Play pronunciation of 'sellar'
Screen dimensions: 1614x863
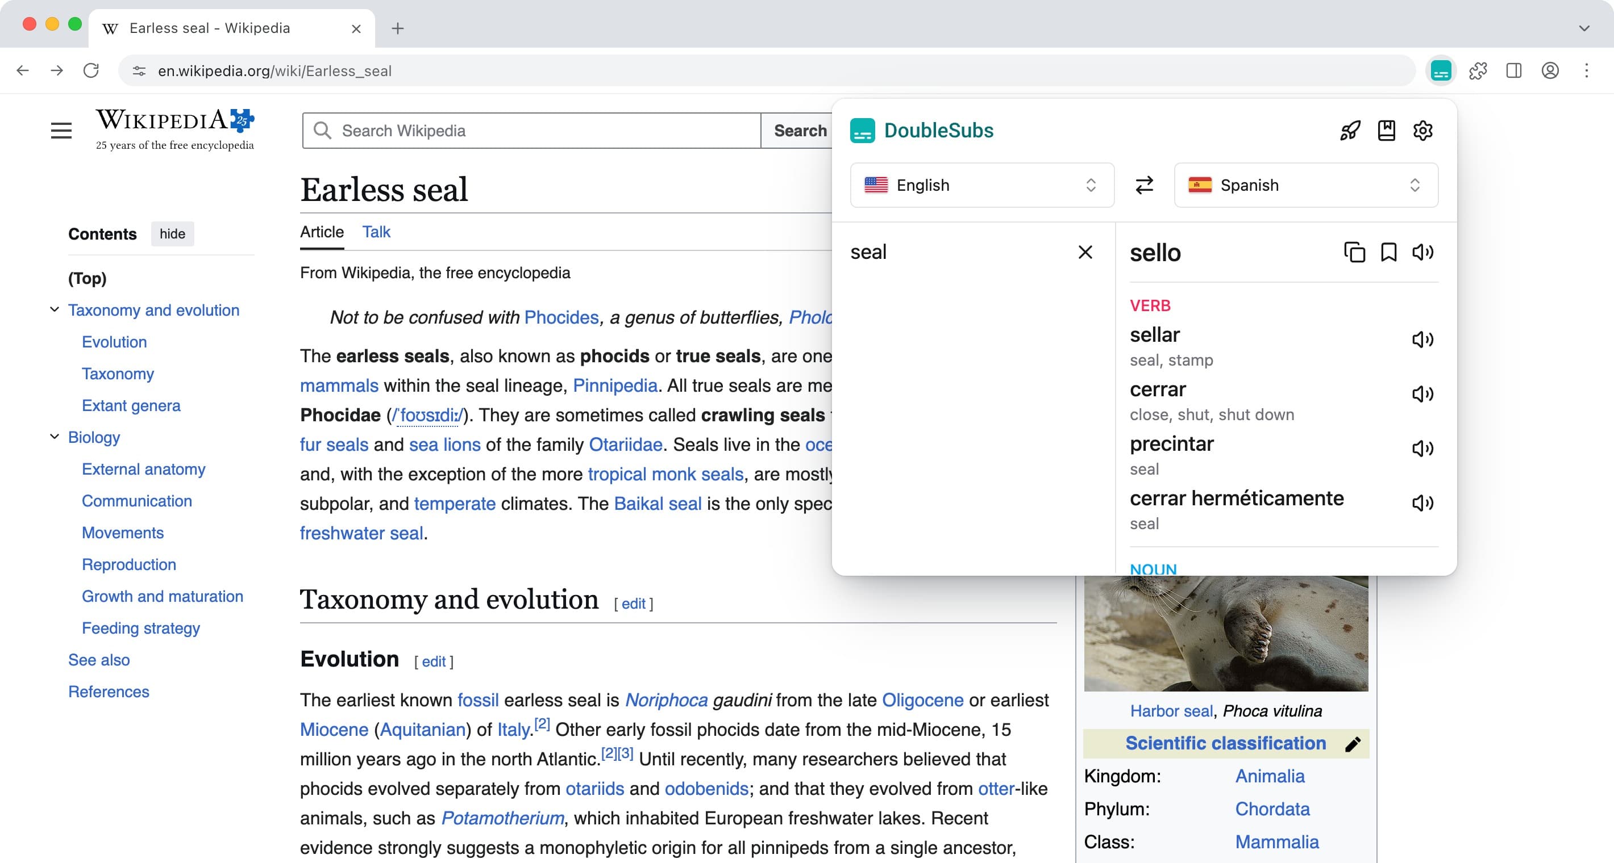pyautogui.click(x=1422, y=339)
